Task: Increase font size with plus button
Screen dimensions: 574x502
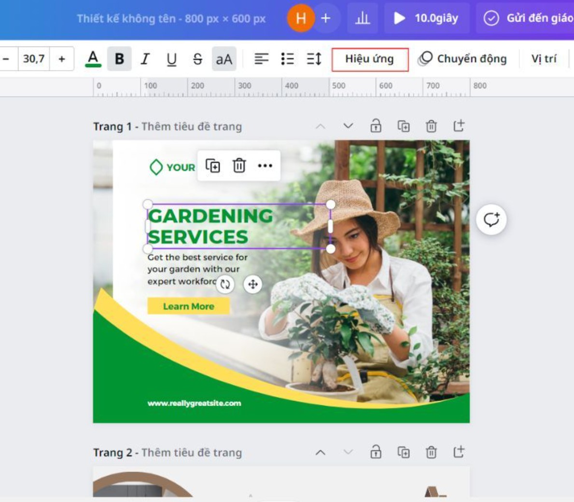Action: point(62,59)
